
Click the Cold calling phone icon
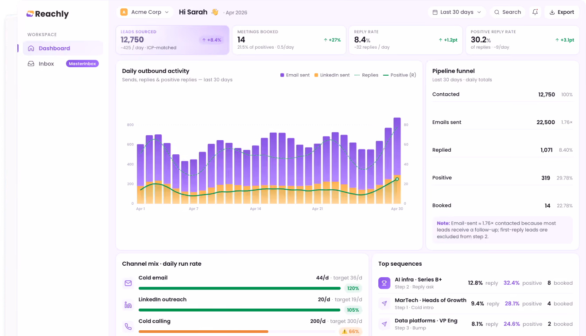128,327
